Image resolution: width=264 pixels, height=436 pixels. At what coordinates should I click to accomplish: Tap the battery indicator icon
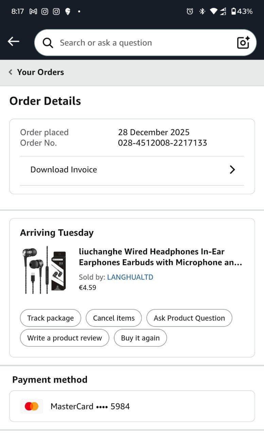(x=233, y=12)
